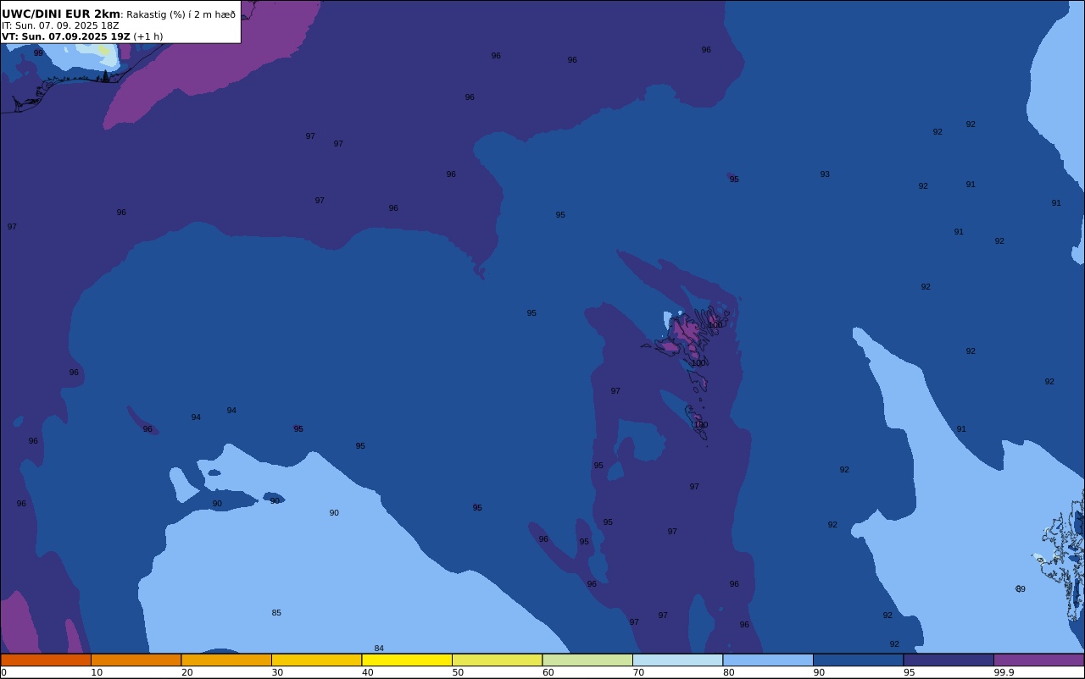Click the "(+1 h)" forecast offset text
The image size is (1085, 679).
(x=147, y=36)
